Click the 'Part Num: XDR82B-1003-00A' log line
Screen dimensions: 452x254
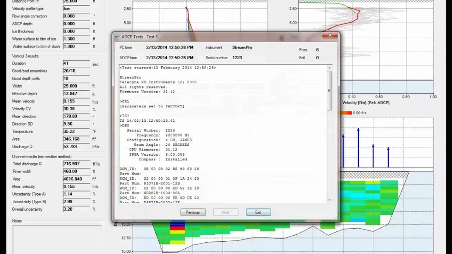click(149, 193)
